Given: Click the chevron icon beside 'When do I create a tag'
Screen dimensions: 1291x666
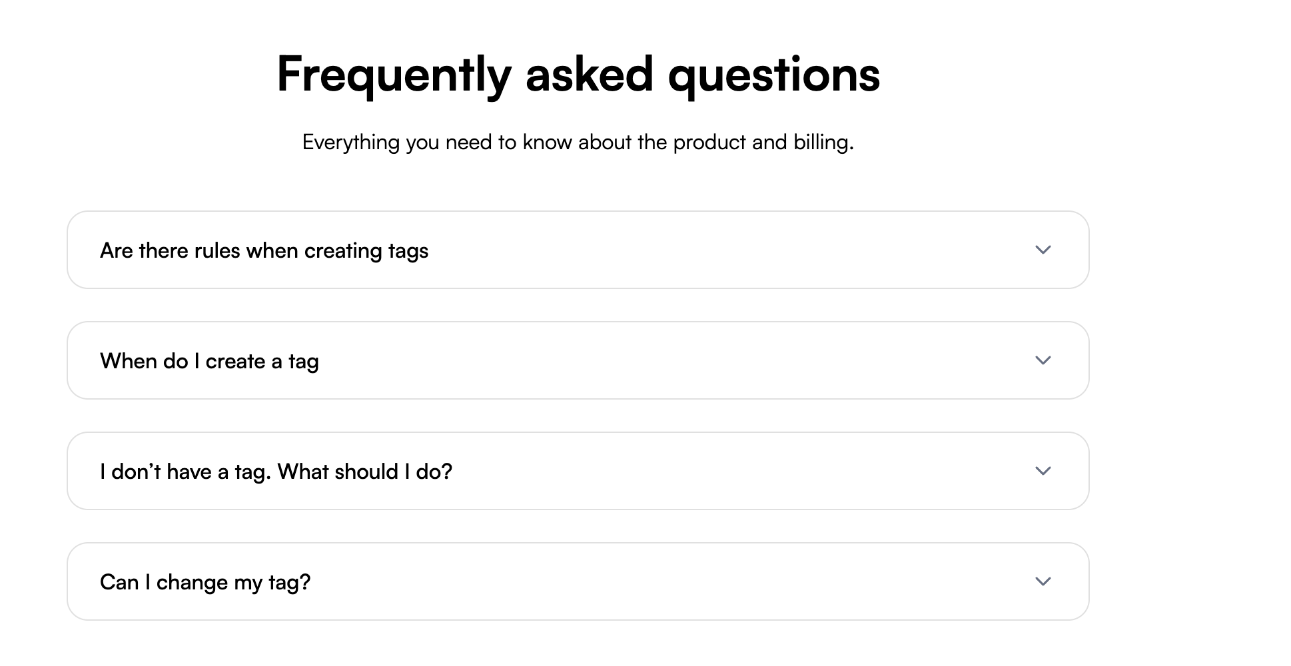Looking at the screenshot, I should pyautogui.click(x=1043, y=360).
